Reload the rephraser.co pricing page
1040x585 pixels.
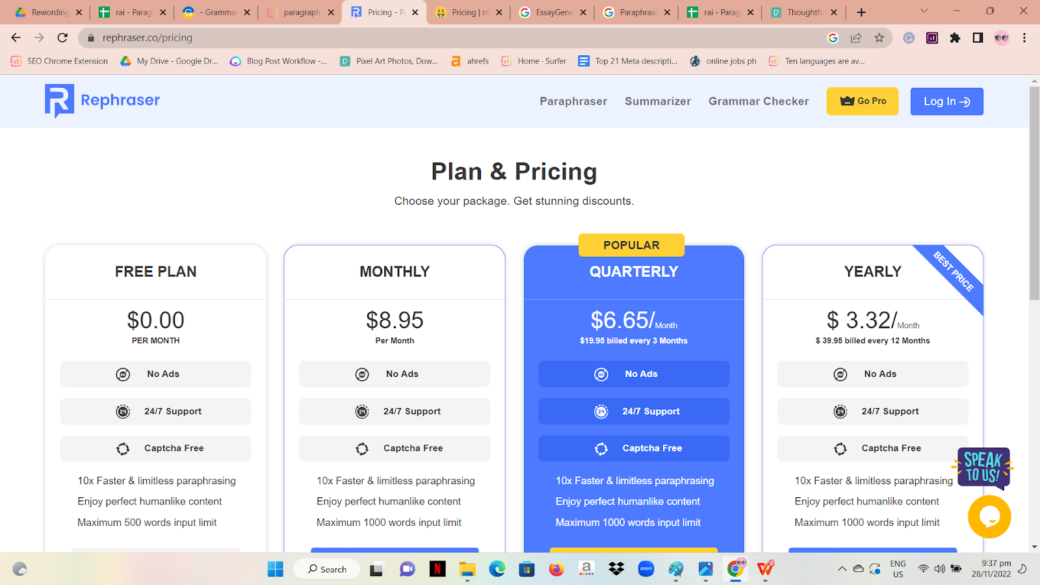[62, 38]
